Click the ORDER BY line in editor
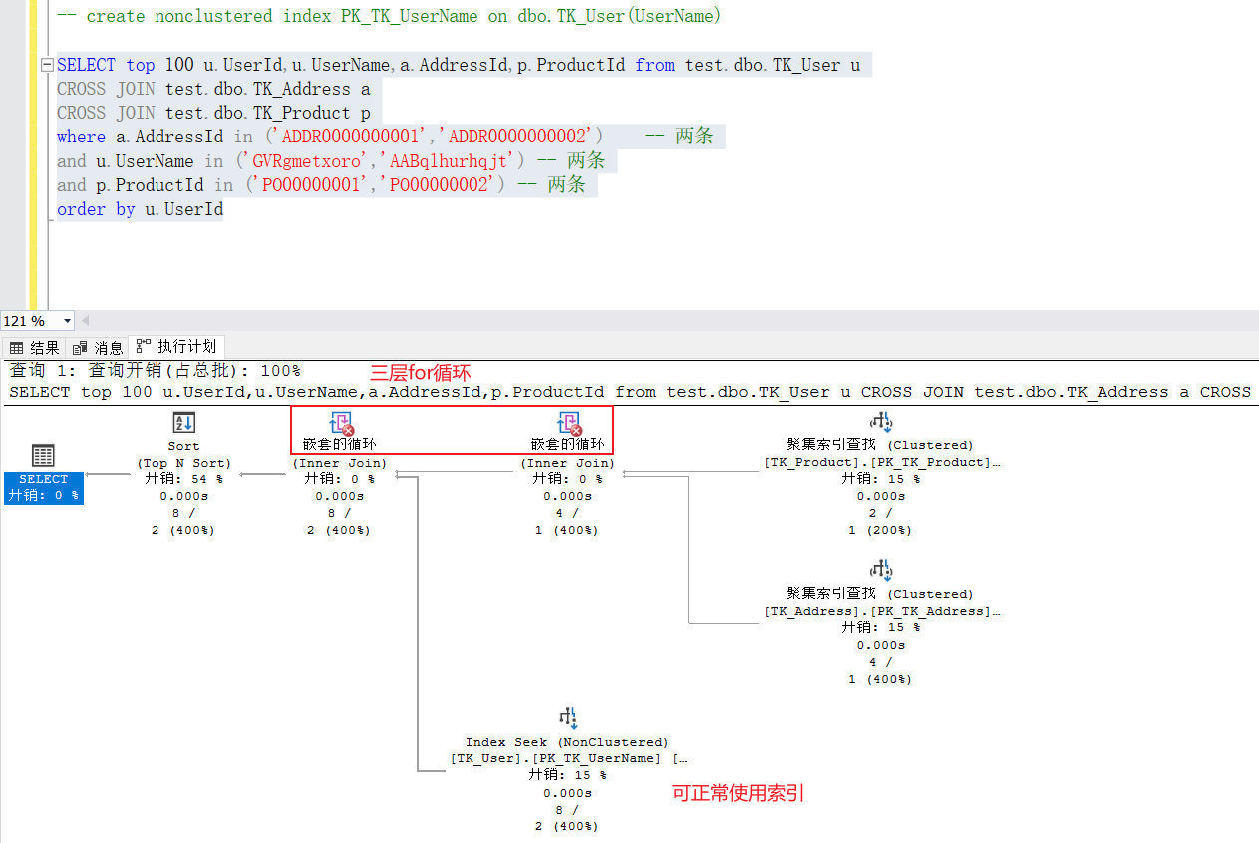 tap(140, 209)
